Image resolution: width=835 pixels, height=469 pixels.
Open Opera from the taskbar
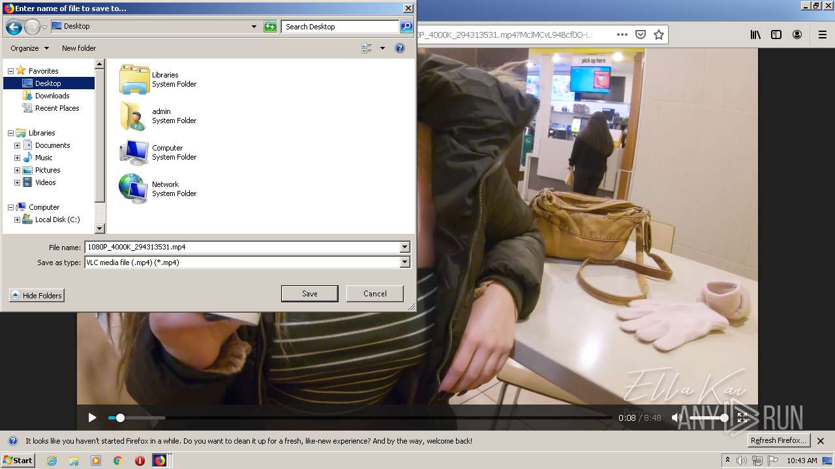pyautogui.click(x=140, y=461)
